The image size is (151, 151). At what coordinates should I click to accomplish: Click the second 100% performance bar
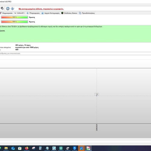coord(14,22)
